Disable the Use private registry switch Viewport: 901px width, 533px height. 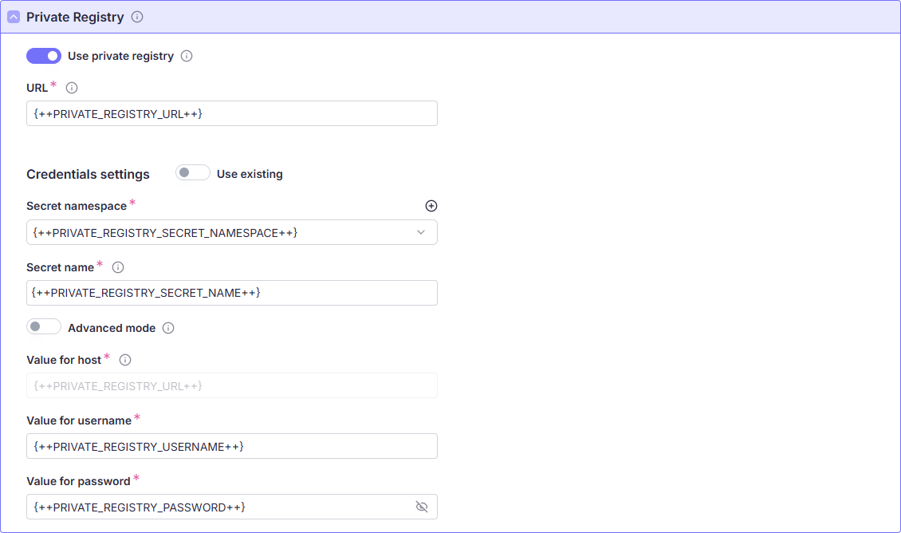tap(44, 56)
